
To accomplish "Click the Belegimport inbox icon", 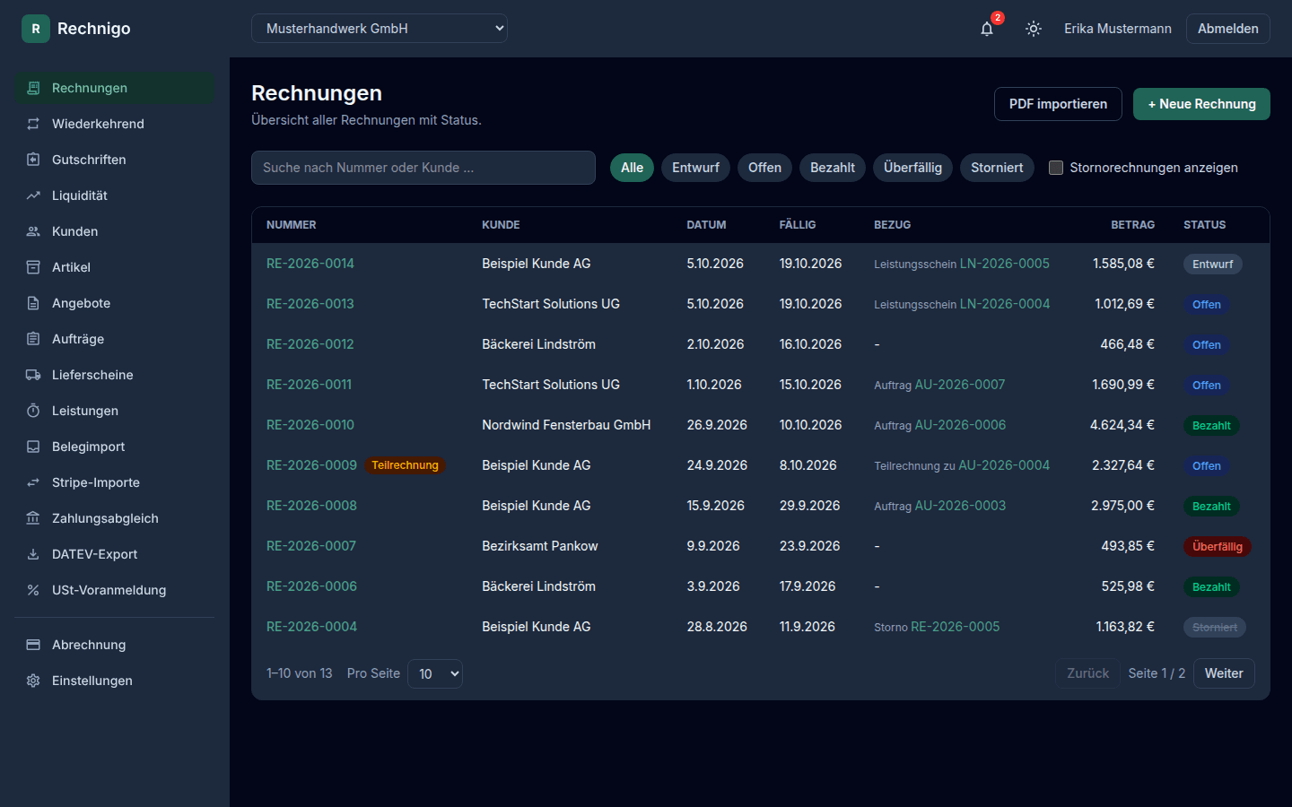I will point(33,447).
